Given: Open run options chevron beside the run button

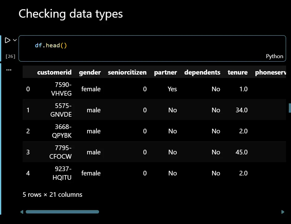Looking at the screenshot, I should click(x=15, y=40).
